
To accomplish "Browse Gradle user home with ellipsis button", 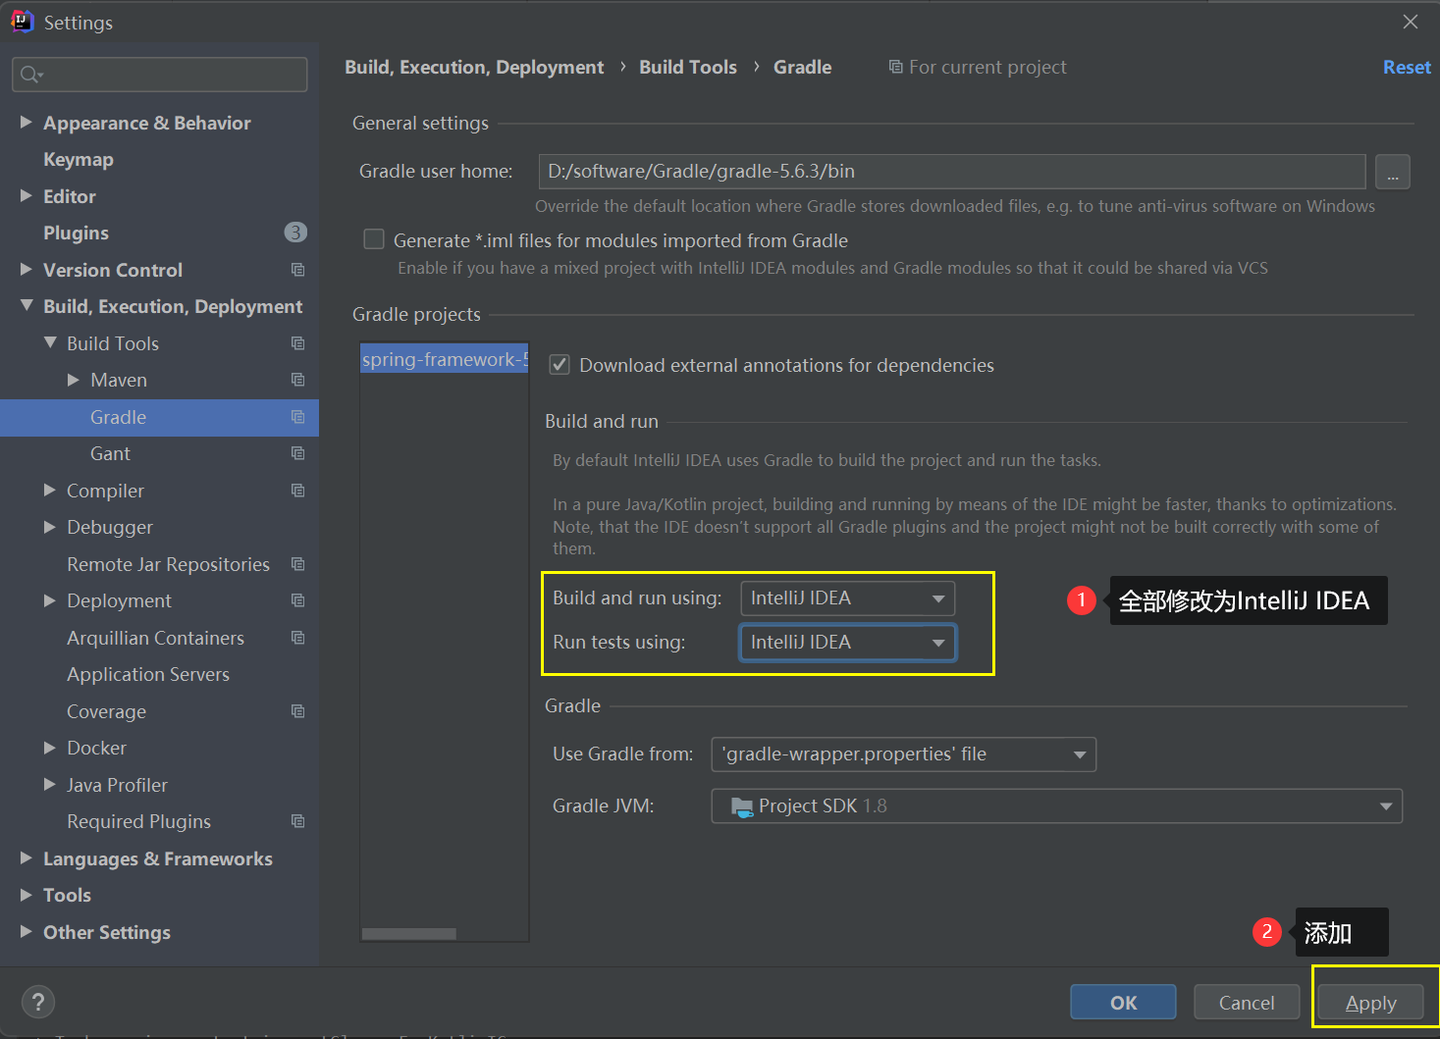I will coord(1392,172).
